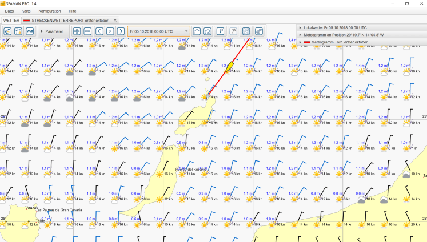Click the zoom in plus icon
Image resolution: width=427 pixels, height=242 pixels.
point(77,31)
